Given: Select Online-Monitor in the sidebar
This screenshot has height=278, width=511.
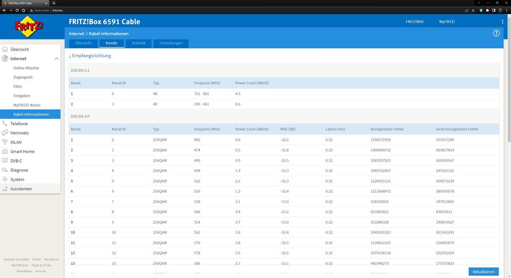Looking at the screenshot, I should click(26, 68).
